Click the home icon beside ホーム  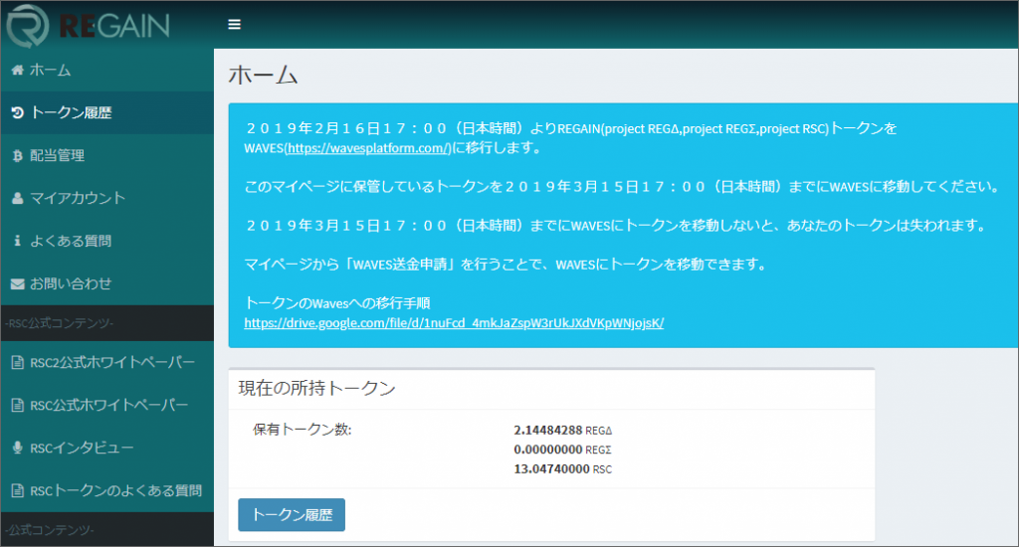coord(18,71)
